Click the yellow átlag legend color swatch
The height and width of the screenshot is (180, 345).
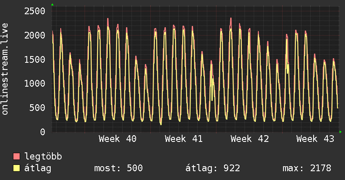tap(17, 169)
